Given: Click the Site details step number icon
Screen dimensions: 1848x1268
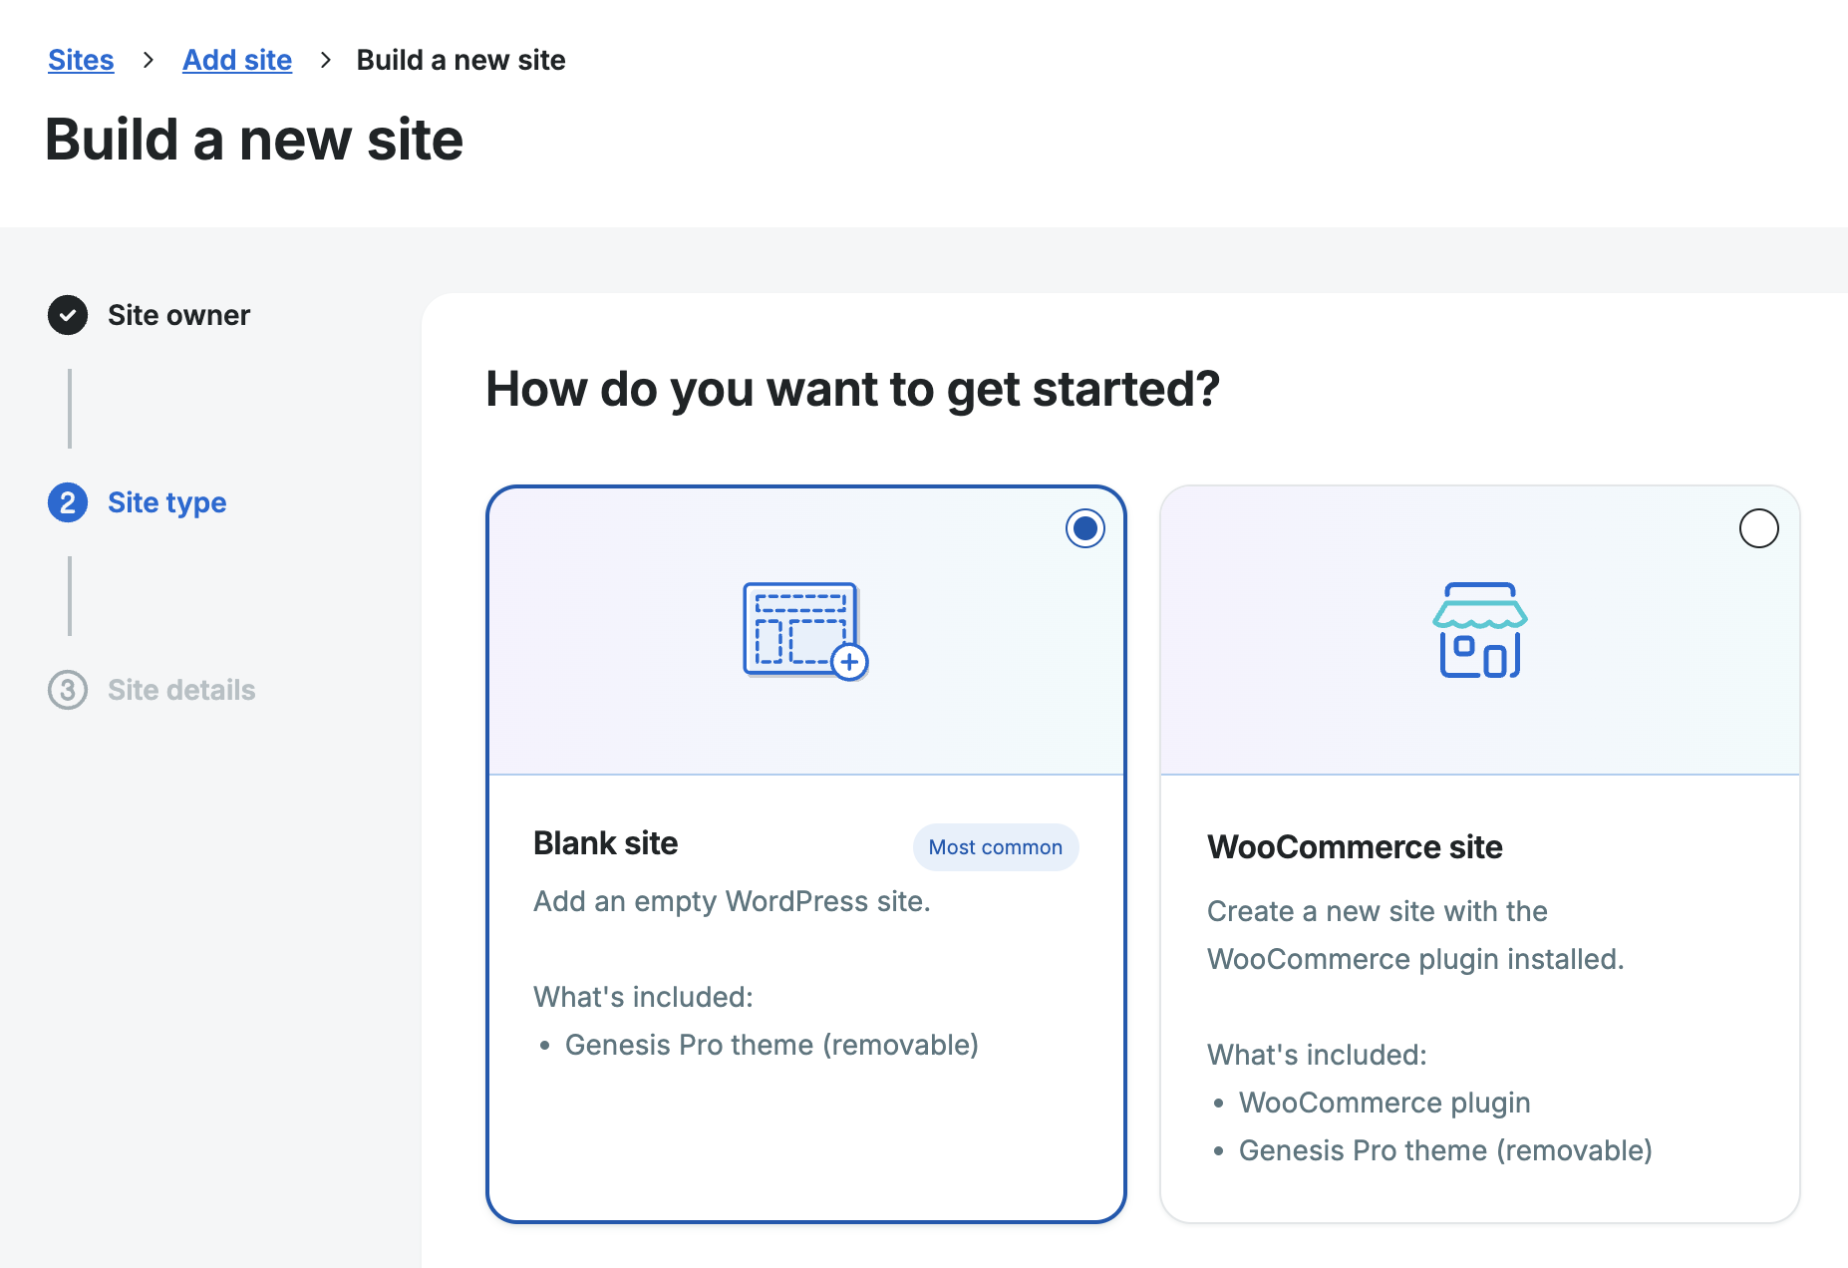Looking at the screenshot, I should (68, 690).
